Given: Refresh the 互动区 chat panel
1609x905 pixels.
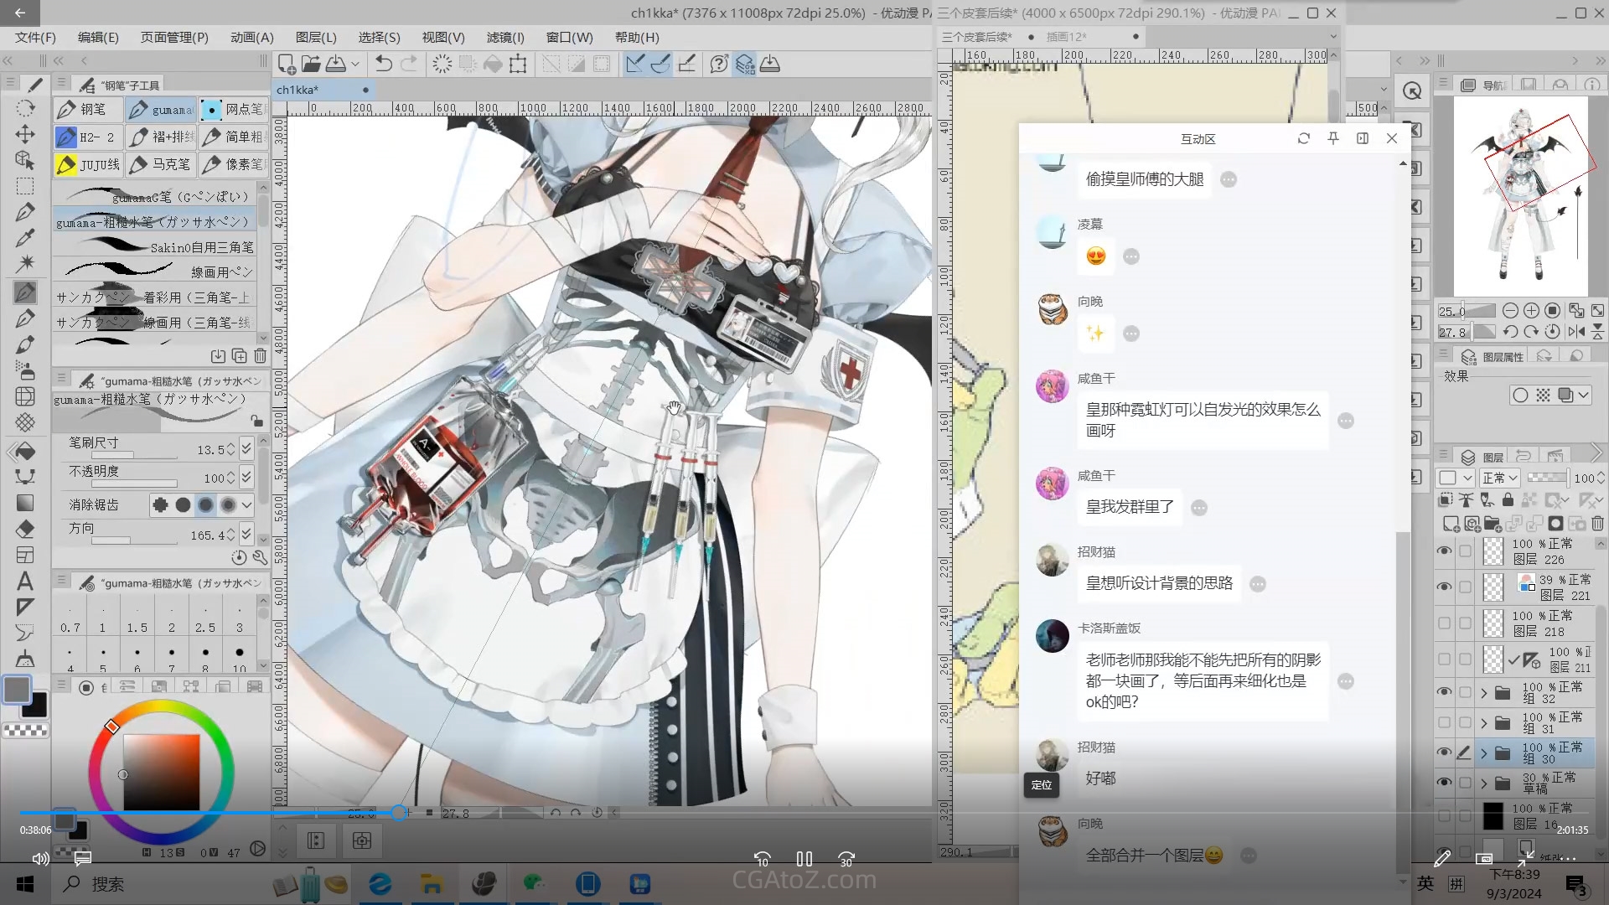Looking at the screenshot, I should pyautogui.click(x=1303, y=138).
